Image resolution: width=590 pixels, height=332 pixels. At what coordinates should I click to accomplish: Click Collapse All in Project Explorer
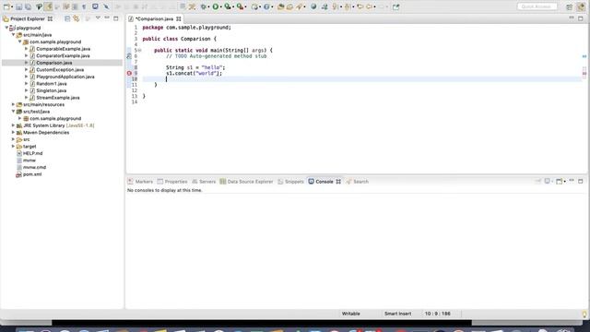(67, 18)
